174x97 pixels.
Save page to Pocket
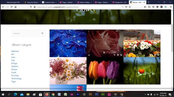(126, 7)
